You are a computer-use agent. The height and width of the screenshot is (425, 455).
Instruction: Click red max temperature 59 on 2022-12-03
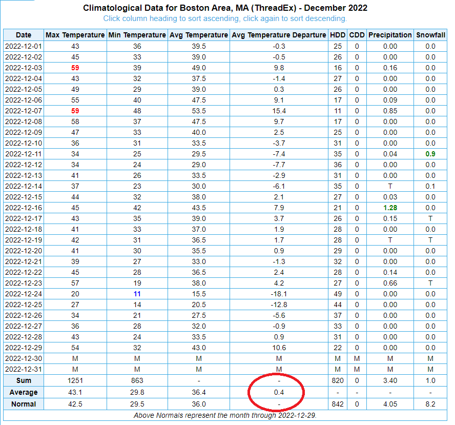75,68
